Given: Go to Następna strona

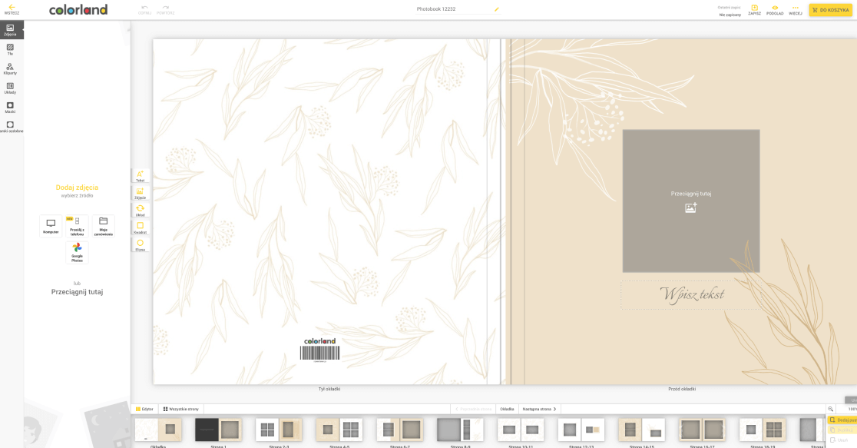Looking at the screenshot, I should [x=539, y=409].
